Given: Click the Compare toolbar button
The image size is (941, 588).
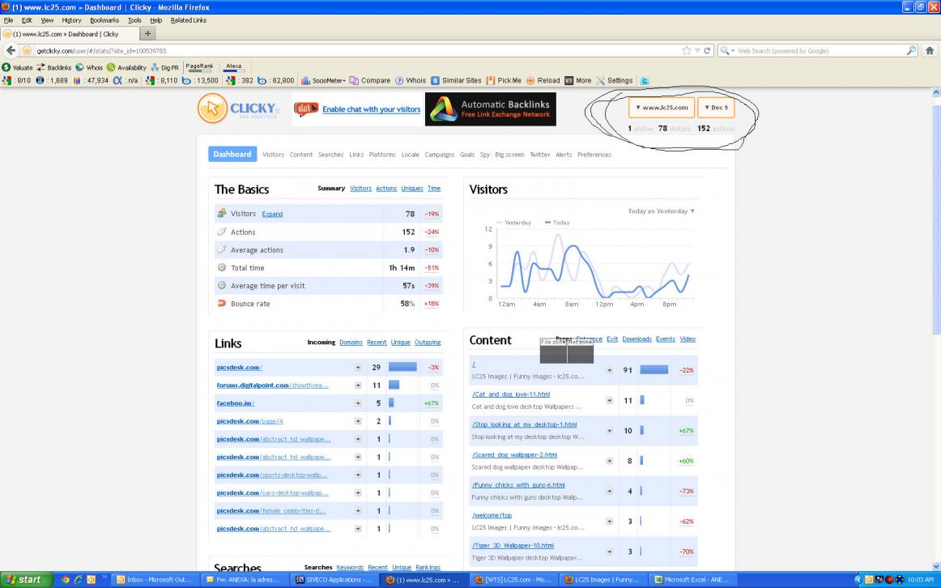Looking at the screenshot, I should tap(370, 80).
